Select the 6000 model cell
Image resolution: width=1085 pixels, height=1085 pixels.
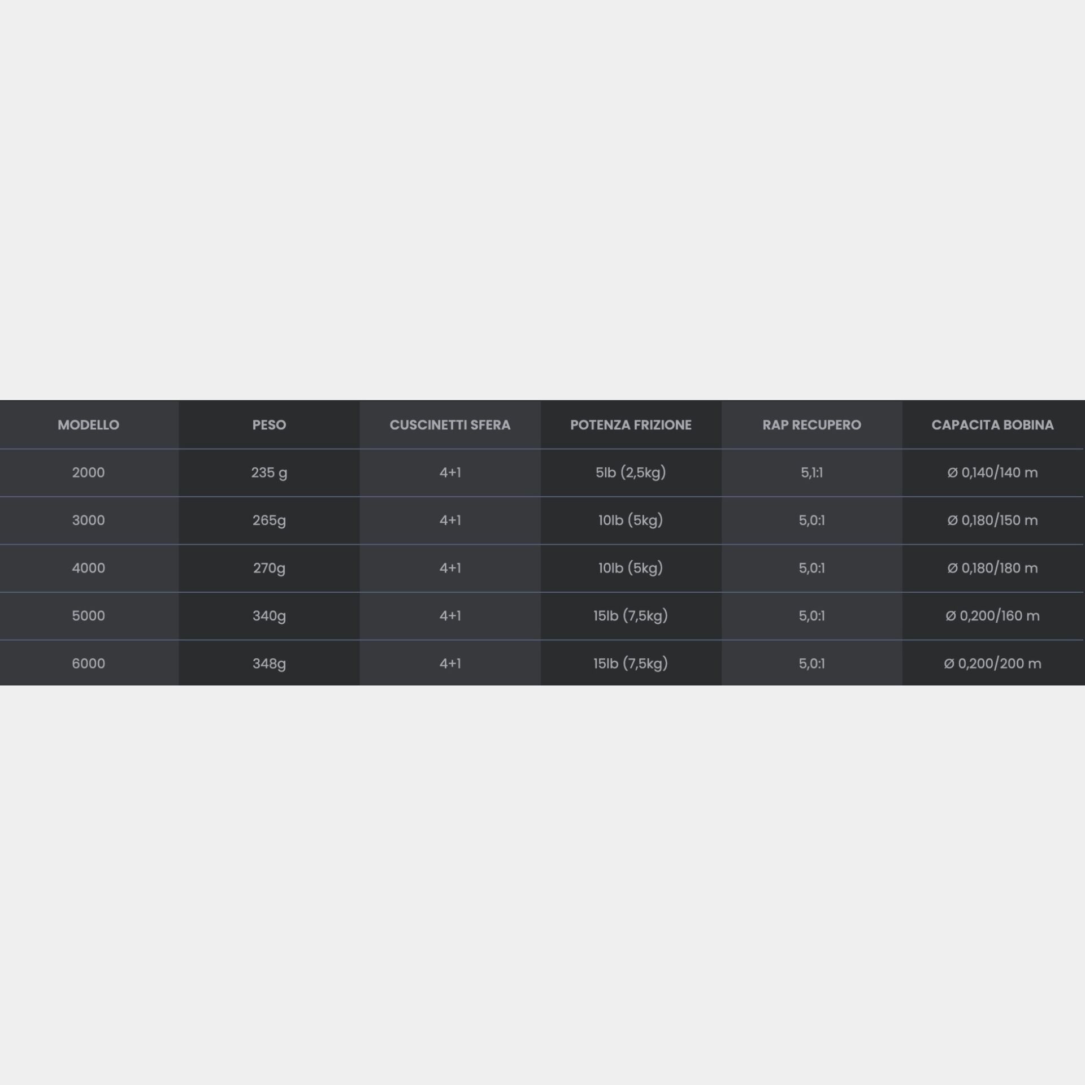click(89, 663)
